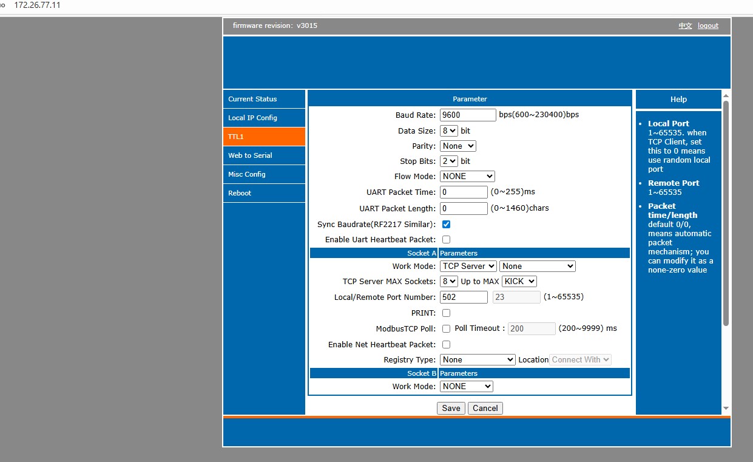This screenshot has height=462, width=753.
Task: Click the Save button
Action: coord(451,408)
